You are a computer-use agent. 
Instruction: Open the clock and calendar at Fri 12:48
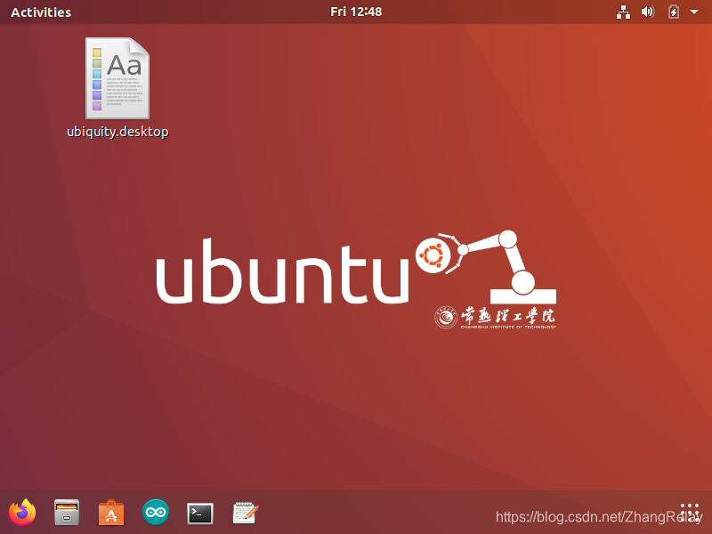(x=356, y=12)
